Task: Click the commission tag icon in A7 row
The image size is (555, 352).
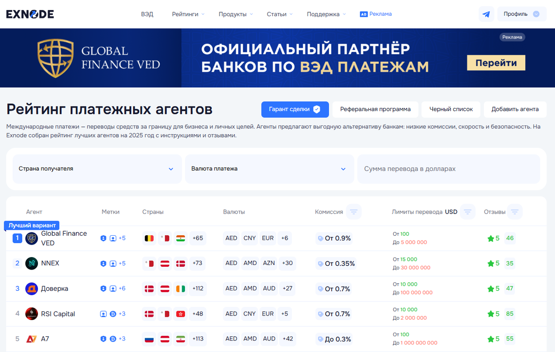Action: pos(320,339)
